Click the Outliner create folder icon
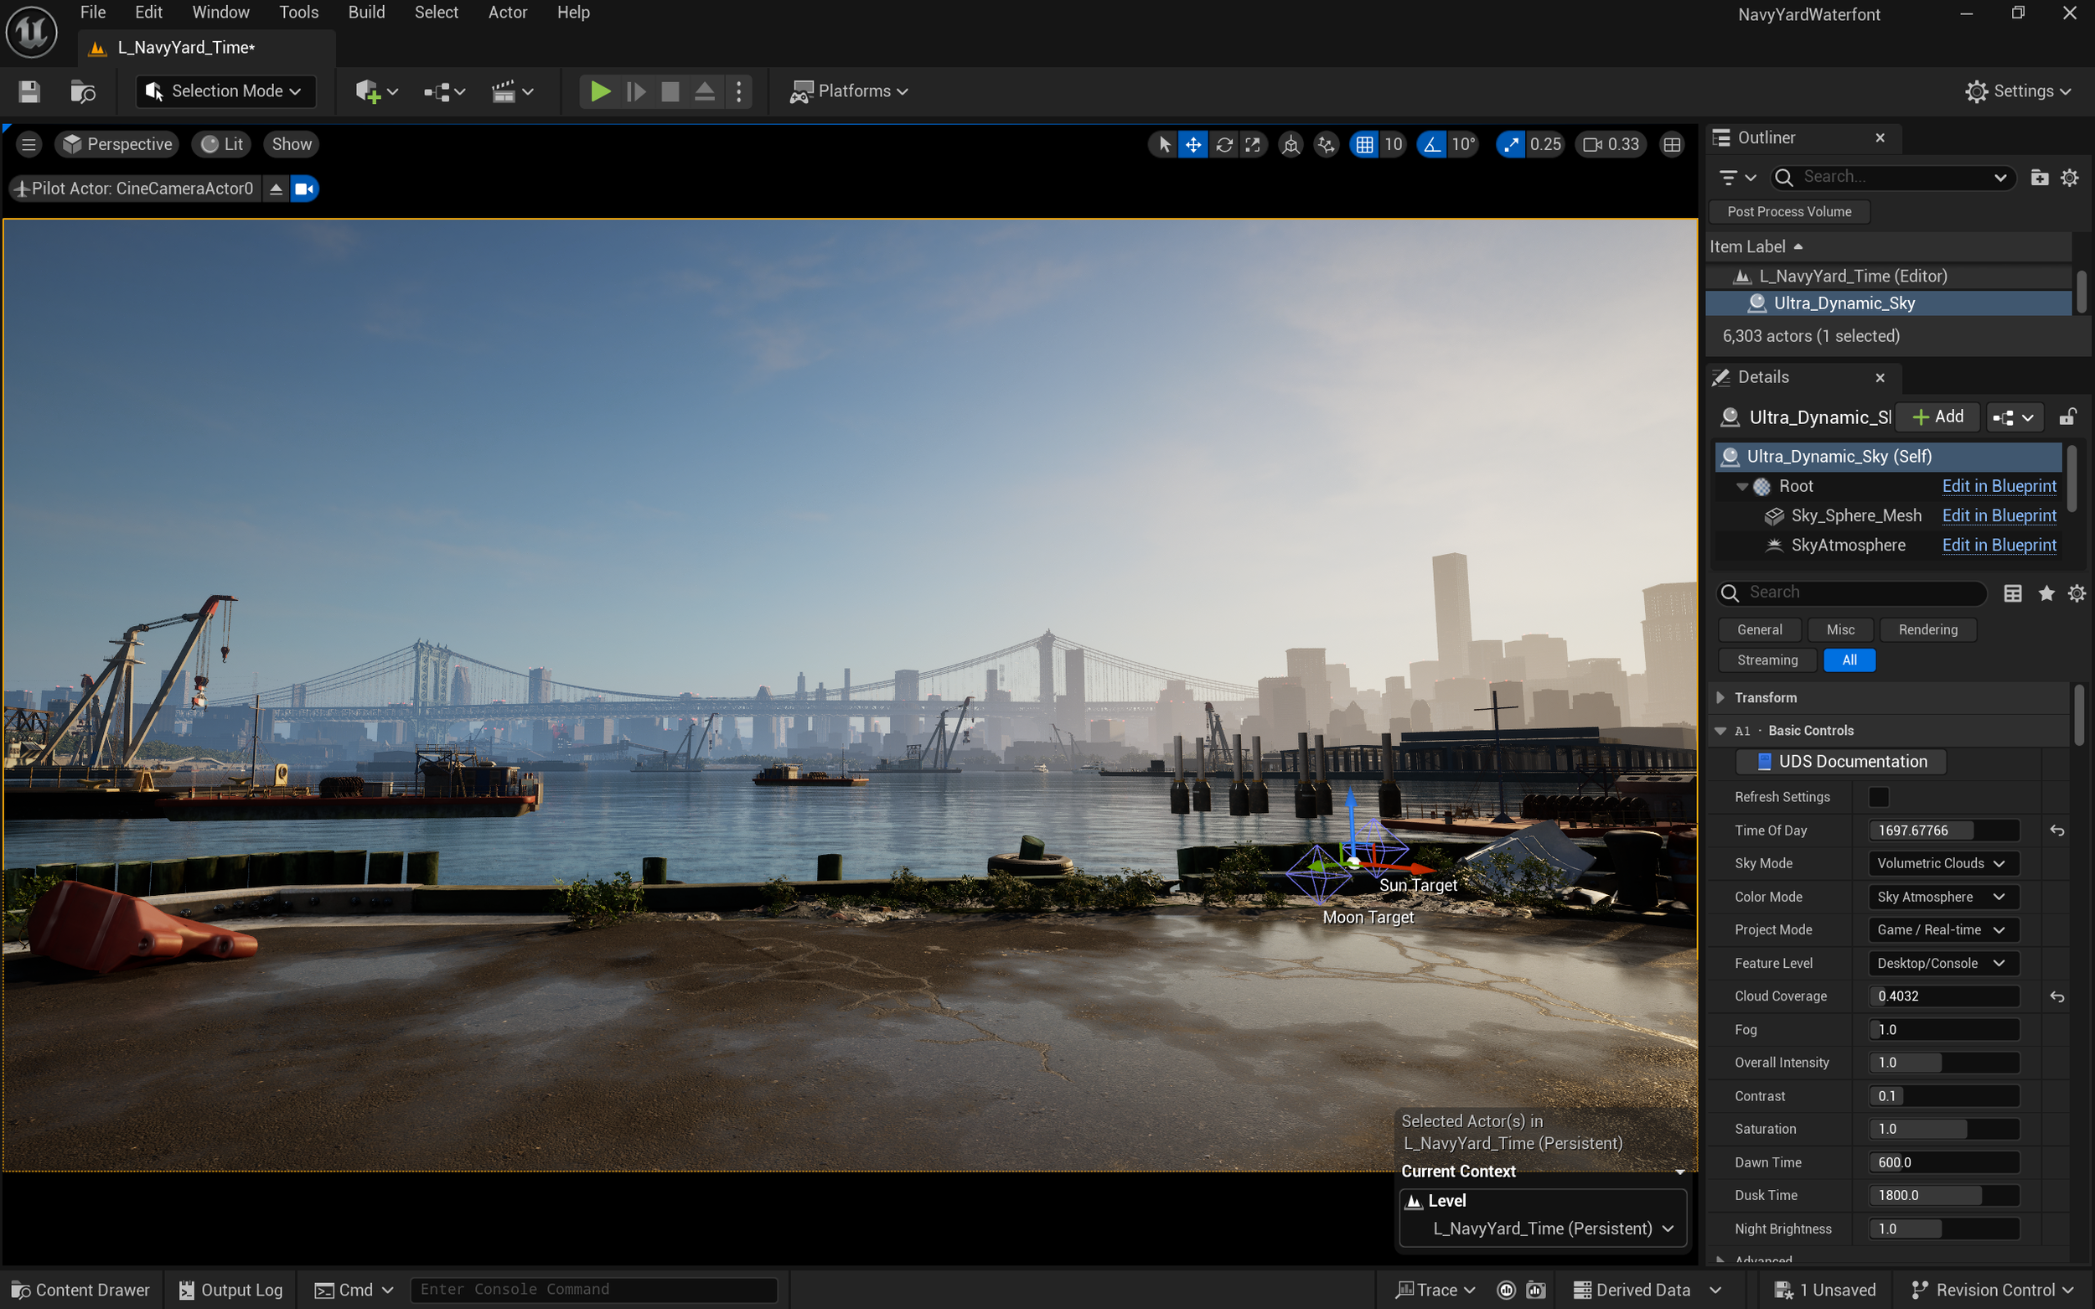Image resolution: width=2095 pixels, height=1309 pixels. click(2040, 178)
